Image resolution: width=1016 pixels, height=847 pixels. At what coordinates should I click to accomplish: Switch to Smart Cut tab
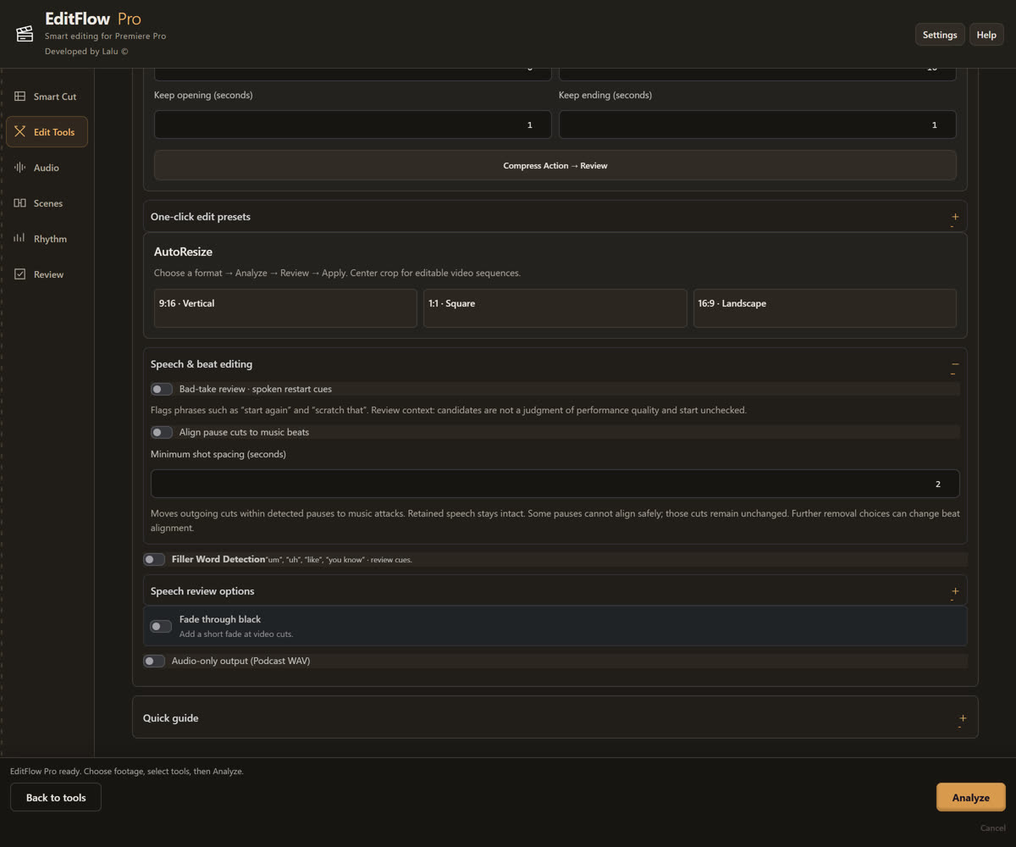click(x=47, y=97)
